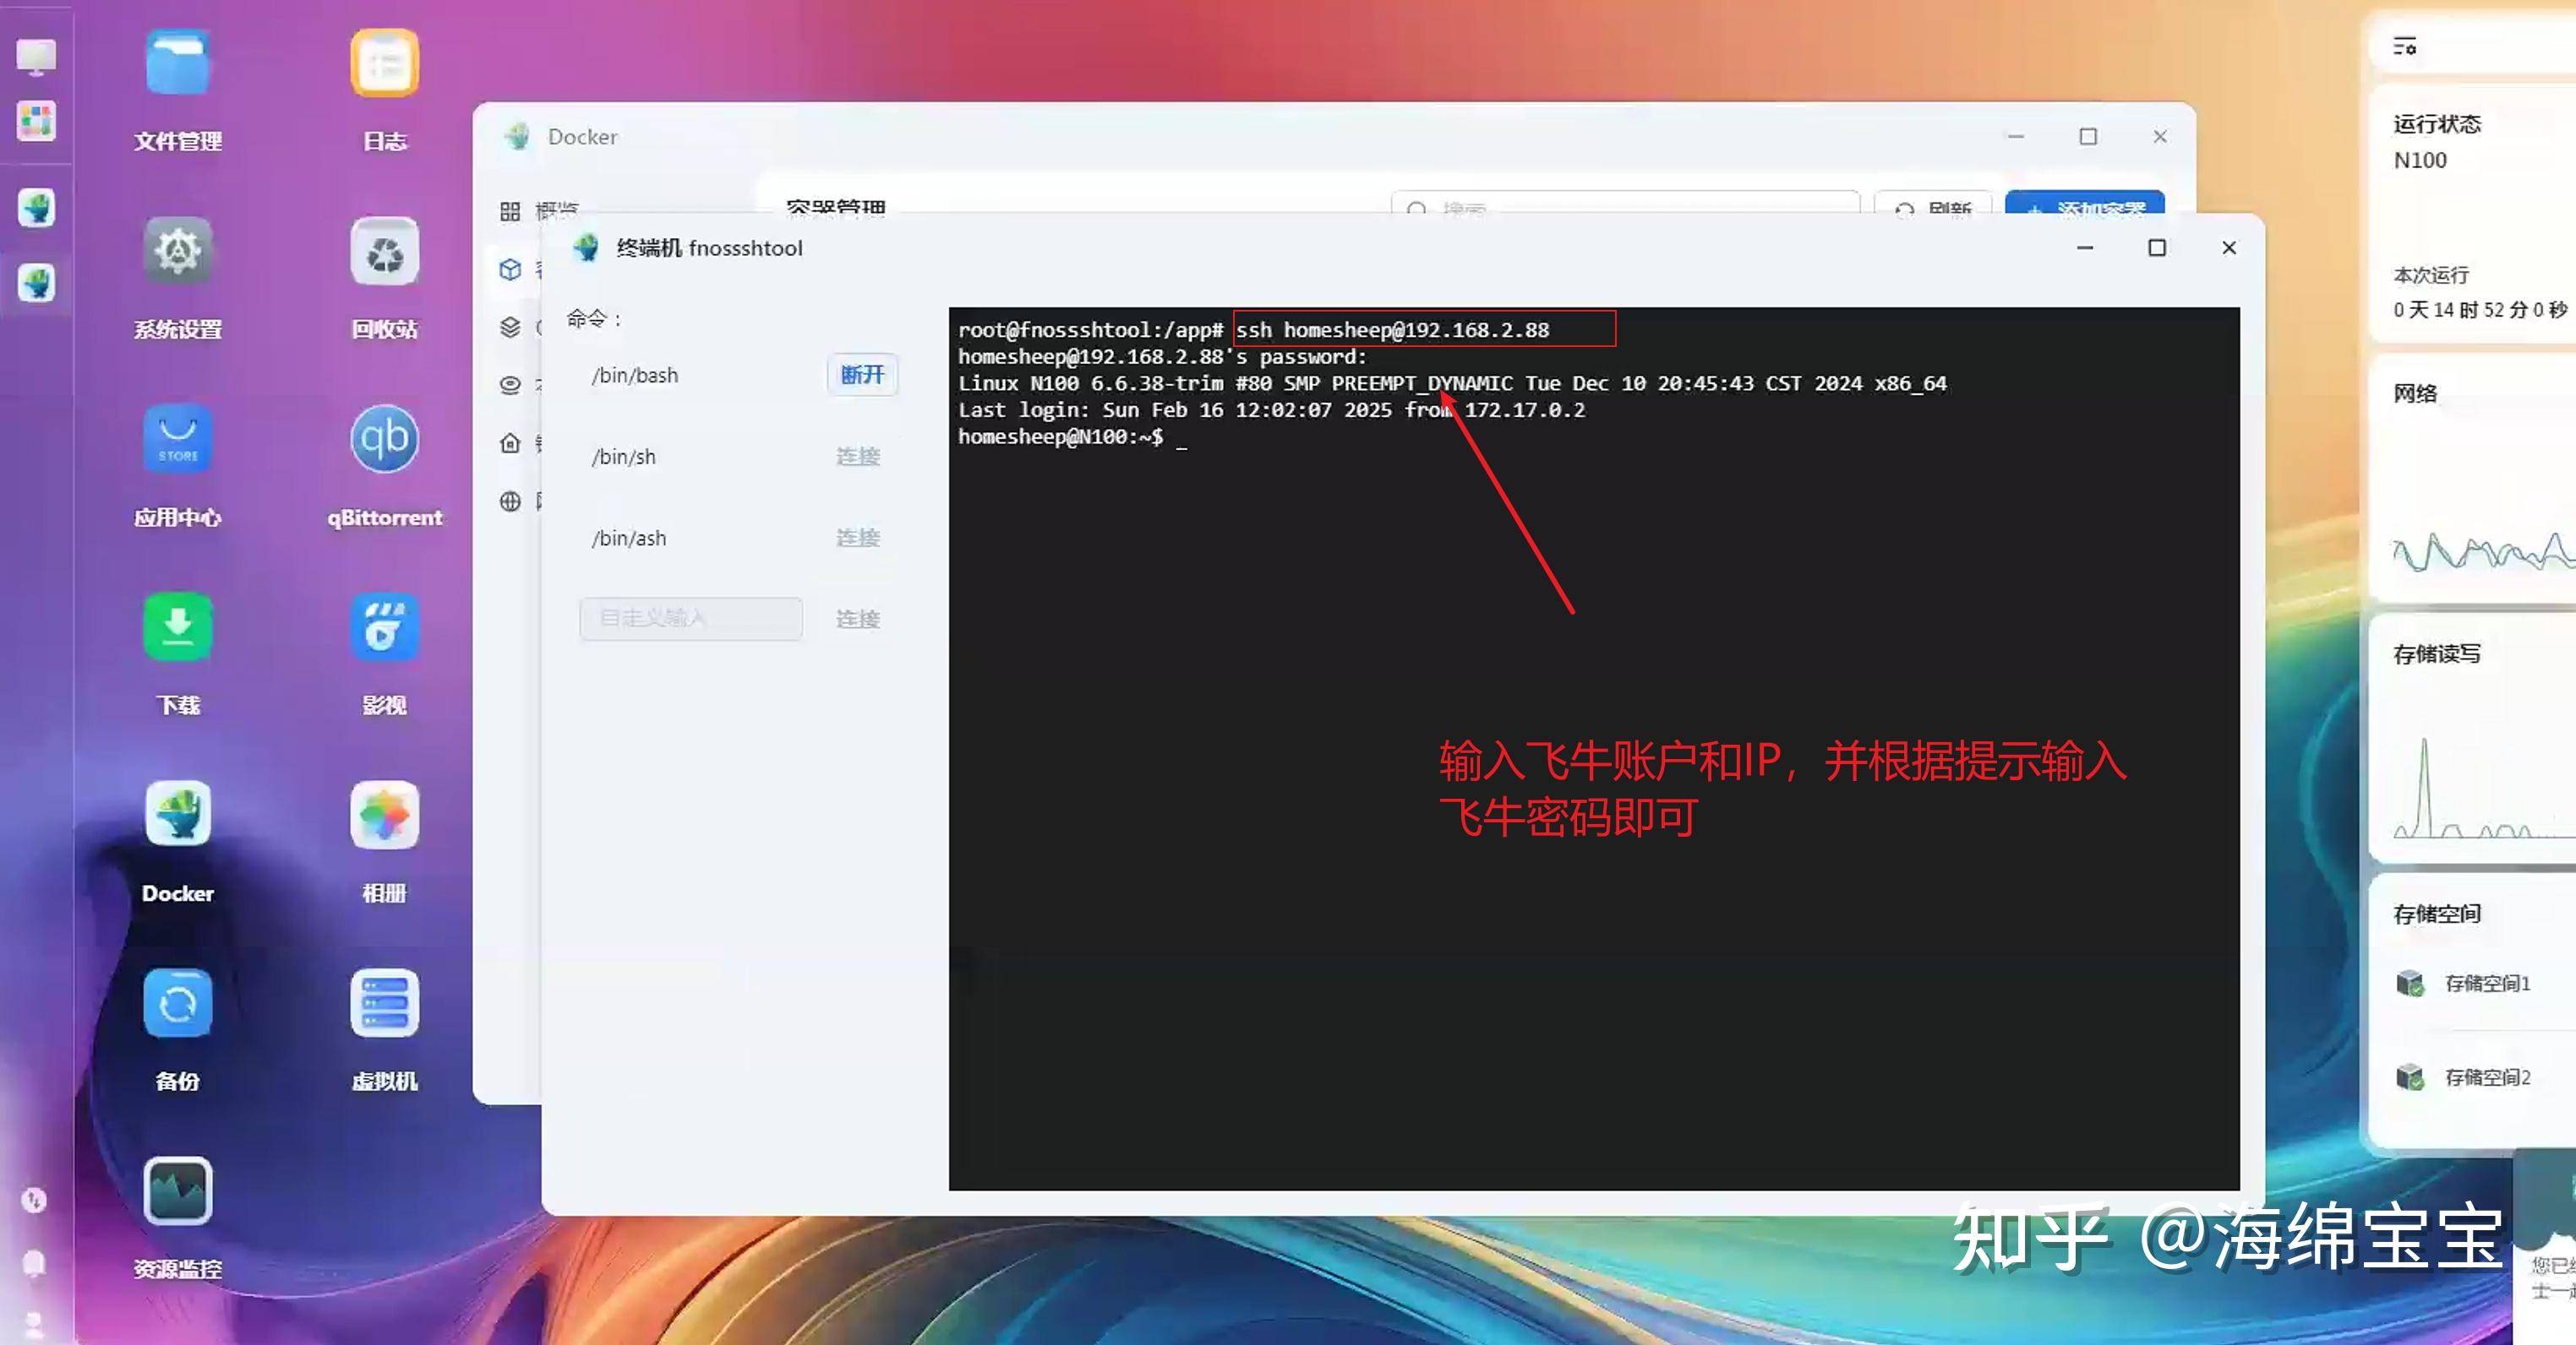This screenshot has width=2576, height=1345.
Task: Select the globe network icon in the Docker sidebar
Action: (510, 501)
